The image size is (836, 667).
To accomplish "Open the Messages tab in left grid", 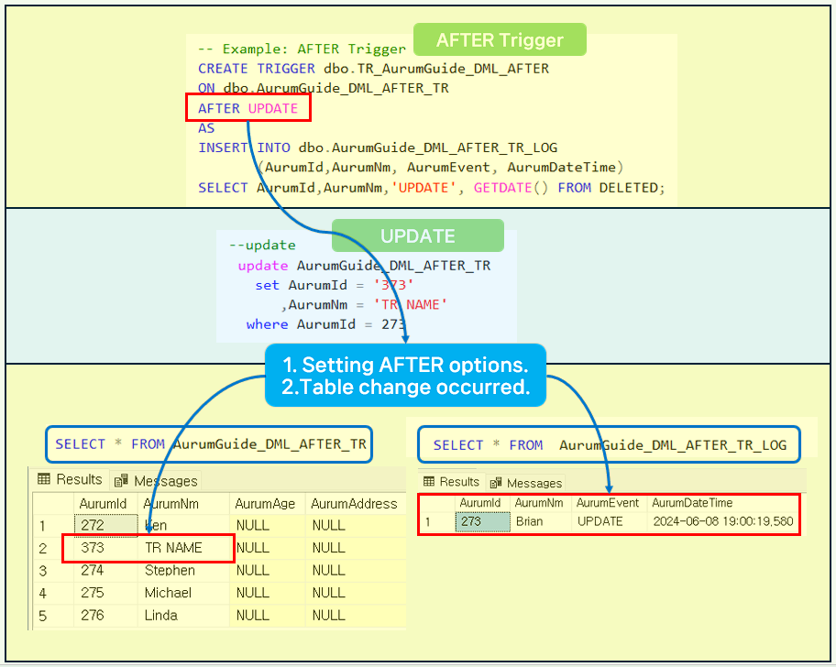I will point(156,480).
